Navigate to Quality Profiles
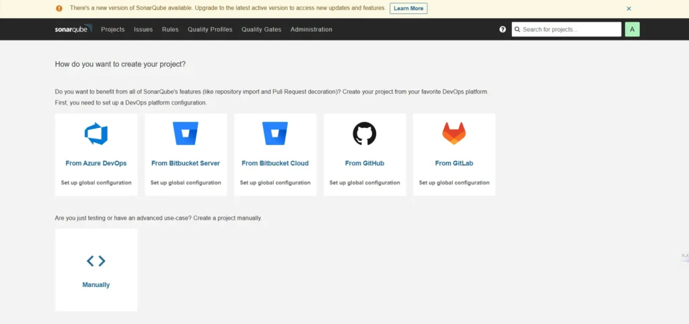689x324 pixels. click(210, 30)
